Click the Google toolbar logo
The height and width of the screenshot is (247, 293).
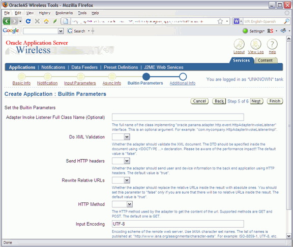click(x=11, y=30)
